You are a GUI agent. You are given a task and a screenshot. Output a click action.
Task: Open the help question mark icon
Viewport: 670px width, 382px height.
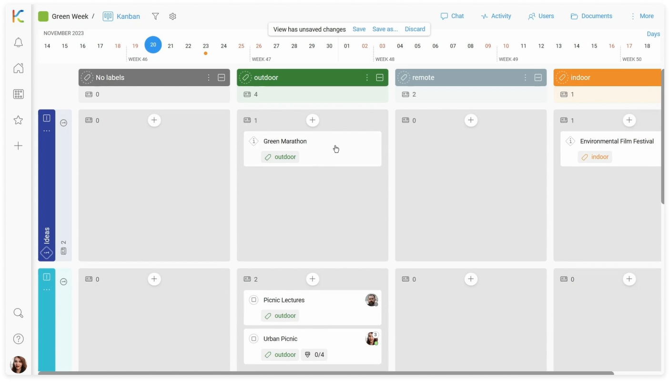pyautogui.click(x=18, y=339)
